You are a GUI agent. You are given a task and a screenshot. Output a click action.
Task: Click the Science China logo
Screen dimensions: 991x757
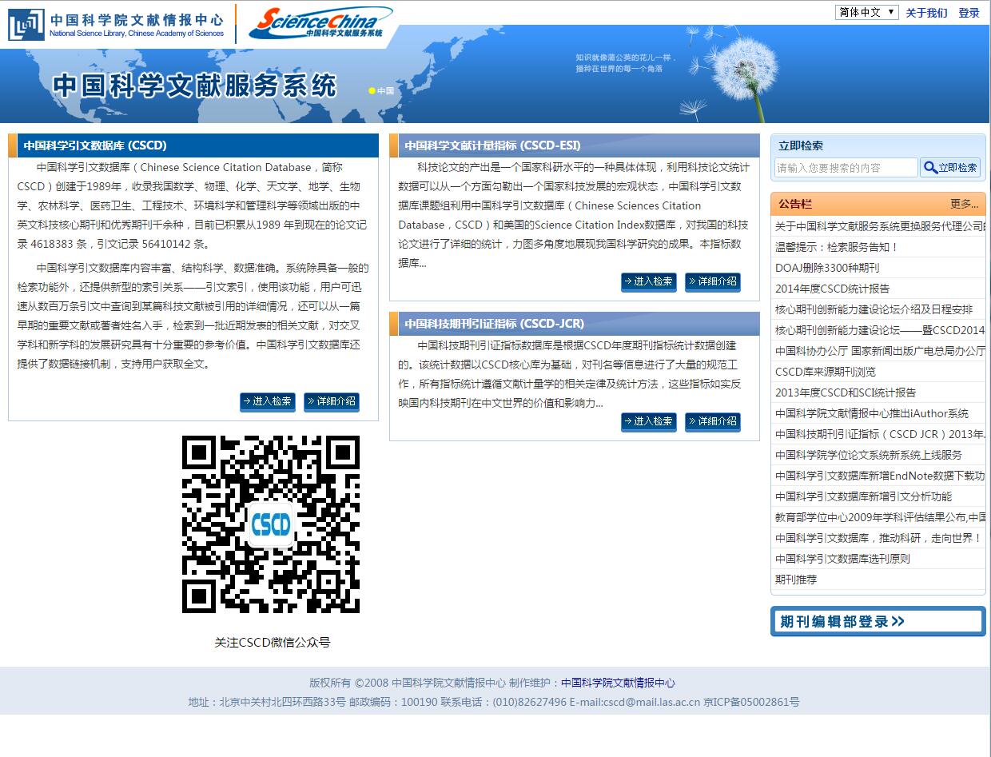pyautogui.click(x=320, y=23)
